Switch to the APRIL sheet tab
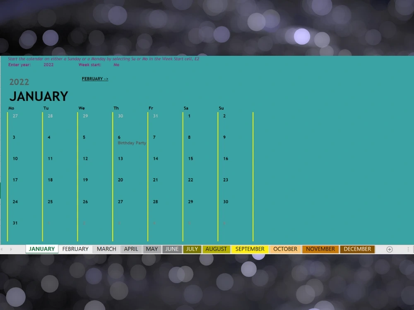 tap(131, 249)
